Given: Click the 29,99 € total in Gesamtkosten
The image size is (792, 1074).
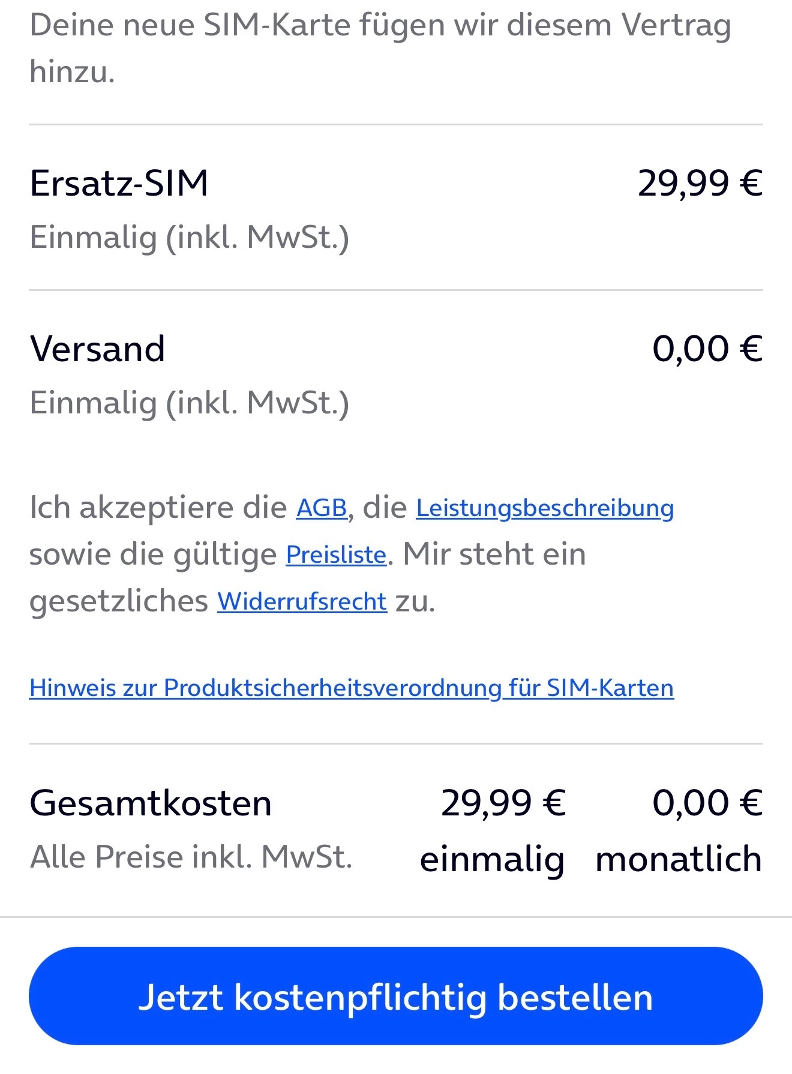Looking at the screenshot, I should [x=503, y=803].
